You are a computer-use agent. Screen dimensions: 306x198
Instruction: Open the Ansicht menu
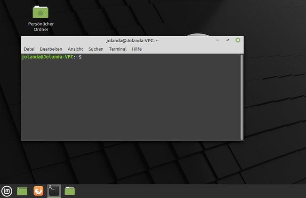(x=75, y=49)
